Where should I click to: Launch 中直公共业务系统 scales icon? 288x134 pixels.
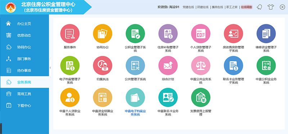point(201,66)
